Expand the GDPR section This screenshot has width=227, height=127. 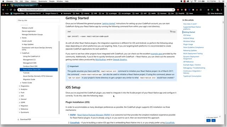coord(20,103)
